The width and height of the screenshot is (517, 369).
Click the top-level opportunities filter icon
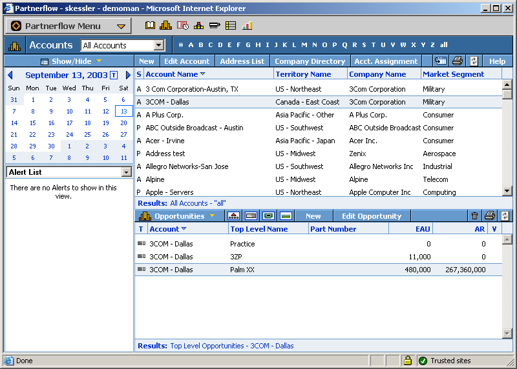(x=233, y=216)
